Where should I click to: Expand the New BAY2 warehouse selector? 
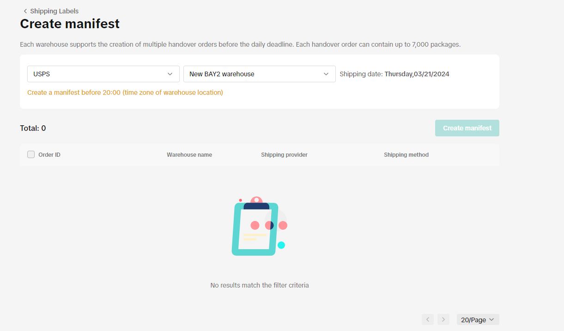(x=255, y=74)
